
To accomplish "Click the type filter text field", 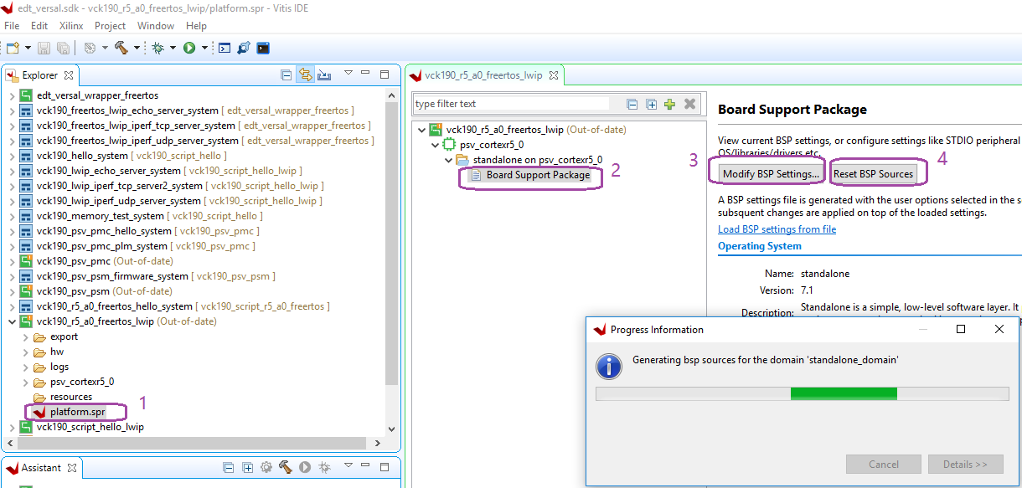I will pos(512,104).
